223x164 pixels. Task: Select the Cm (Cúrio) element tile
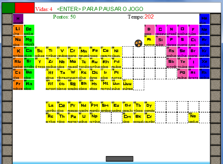pyautogui.click(x=127, y=117)
